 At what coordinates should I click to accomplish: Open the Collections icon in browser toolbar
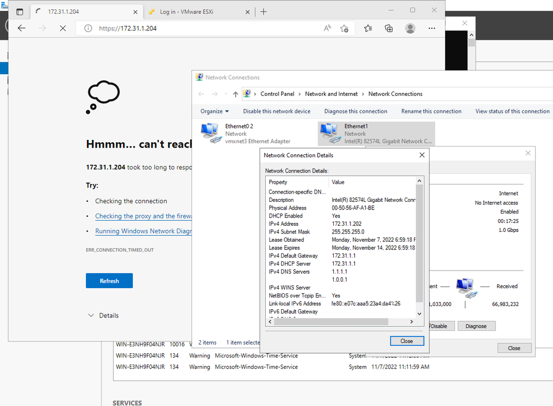point(389,28)
